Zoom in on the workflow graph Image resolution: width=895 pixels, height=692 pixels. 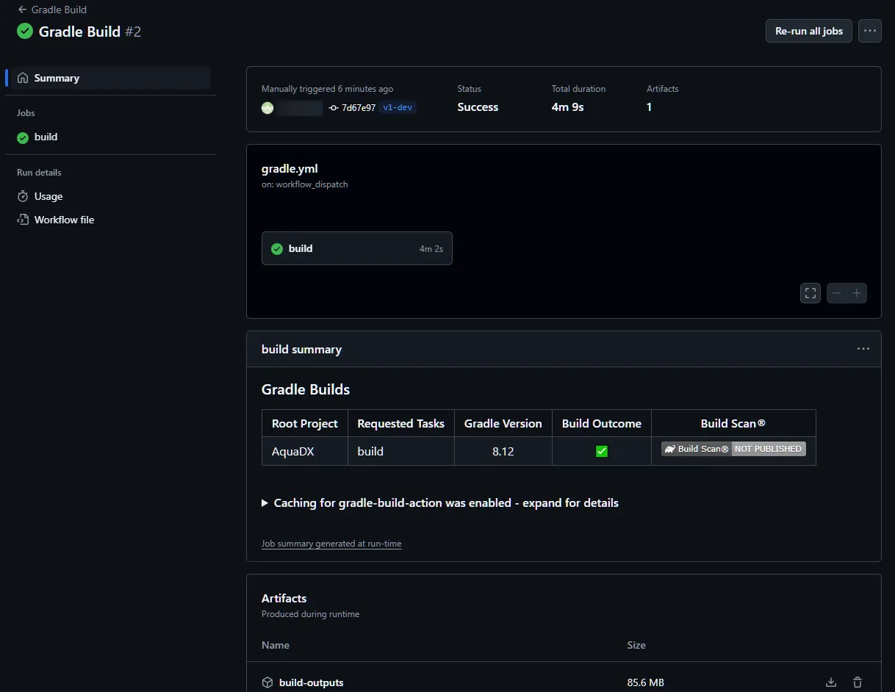857,293
